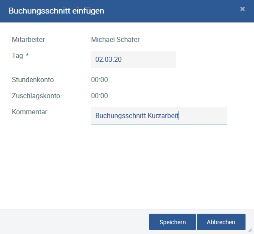Focus the Tag date field showing 02.03.20

pos(134,59)
